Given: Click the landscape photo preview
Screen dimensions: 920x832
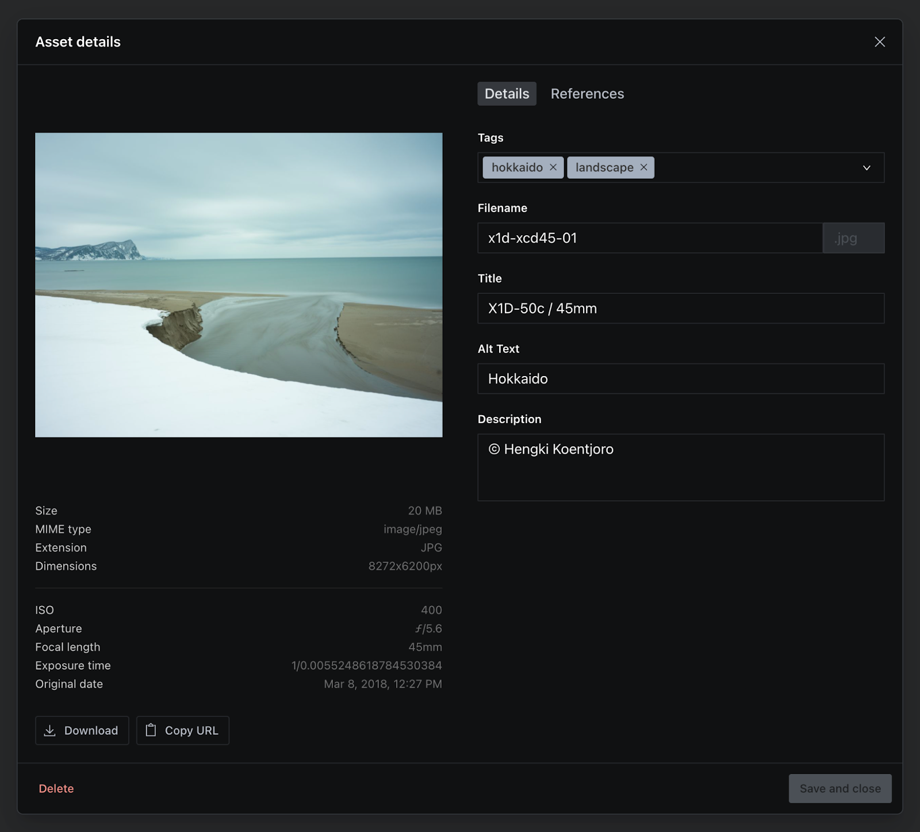Looking at the screenshot, I should coord(239,284).
